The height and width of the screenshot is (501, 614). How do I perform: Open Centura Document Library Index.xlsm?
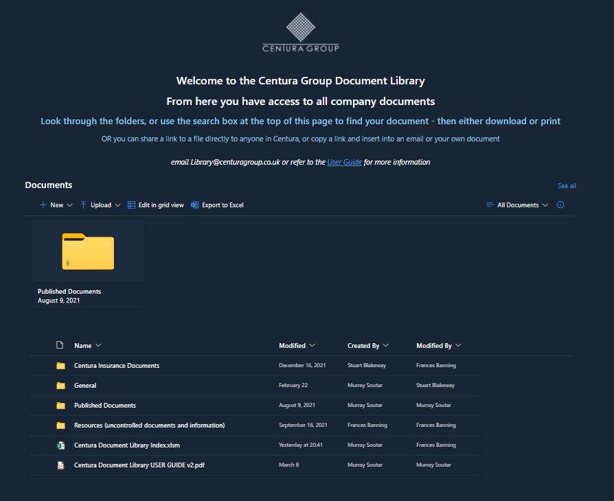coord(127,445)
